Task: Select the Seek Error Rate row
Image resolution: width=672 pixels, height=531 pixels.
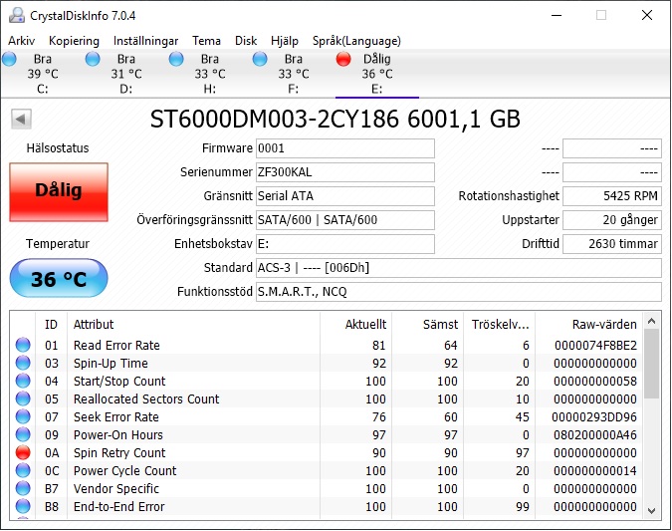Action: tap(326, 416)
